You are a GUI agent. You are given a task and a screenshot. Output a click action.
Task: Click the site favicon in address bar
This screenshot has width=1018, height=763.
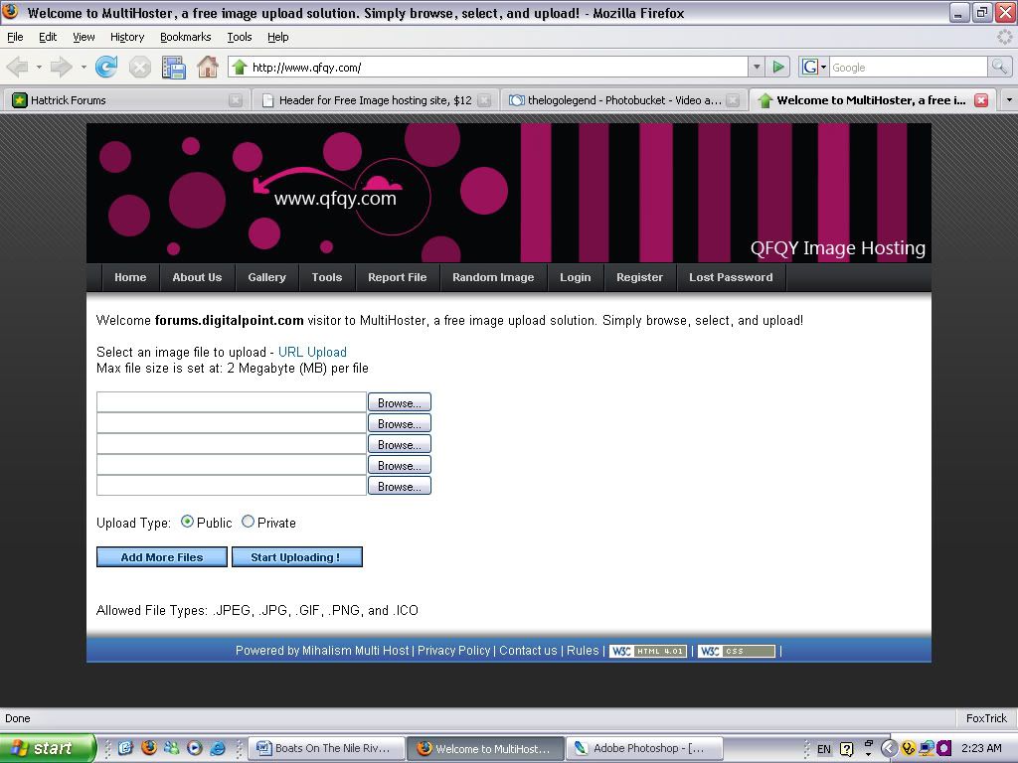(x=240, y=67)
